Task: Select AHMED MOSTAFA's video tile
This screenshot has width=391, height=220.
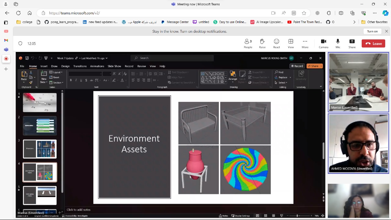Action: (358, 144)
